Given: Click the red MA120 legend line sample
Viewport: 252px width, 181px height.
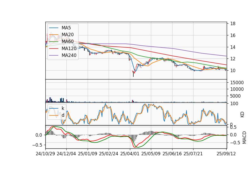Looking at the screenshot, I should tap(54, 49).
